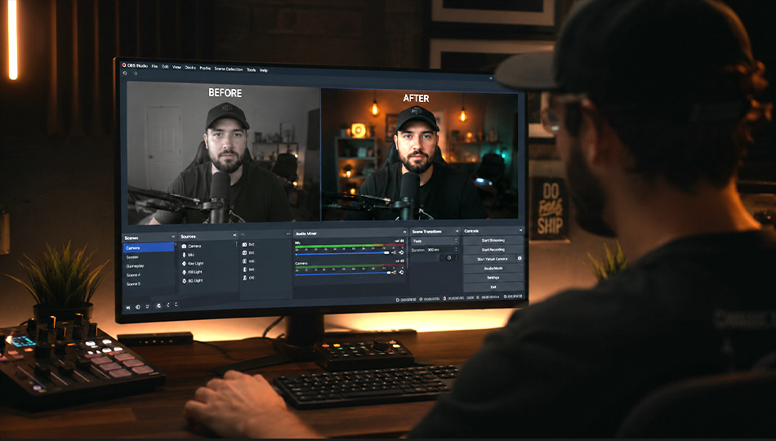Click the left chevron icon in bottom toolbar

168,305
